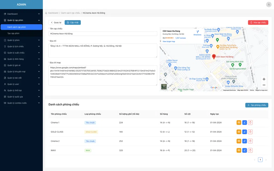Collapse the Quản lý rạp phim menu
The height and width of the screenshot is (171, 274).
[x=21, y=20]
